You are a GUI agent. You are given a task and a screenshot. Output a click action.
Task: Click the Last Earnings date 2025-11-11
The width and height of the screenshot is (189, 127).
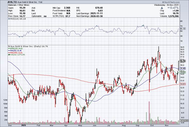(96, 13)
